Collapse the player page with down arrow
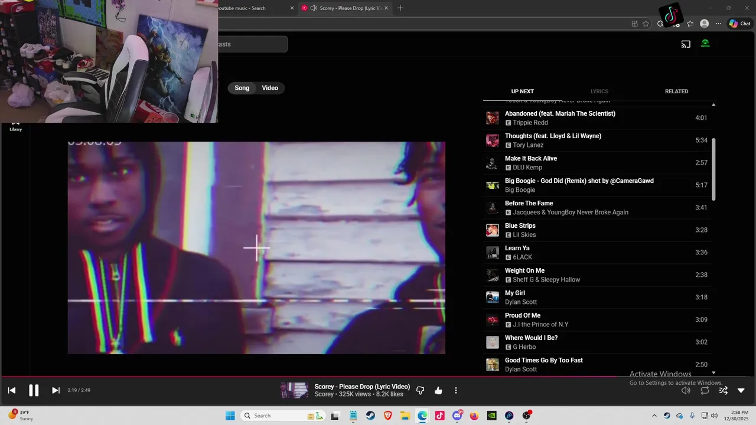This screenshot has width=756, height=425. point(741,390)
